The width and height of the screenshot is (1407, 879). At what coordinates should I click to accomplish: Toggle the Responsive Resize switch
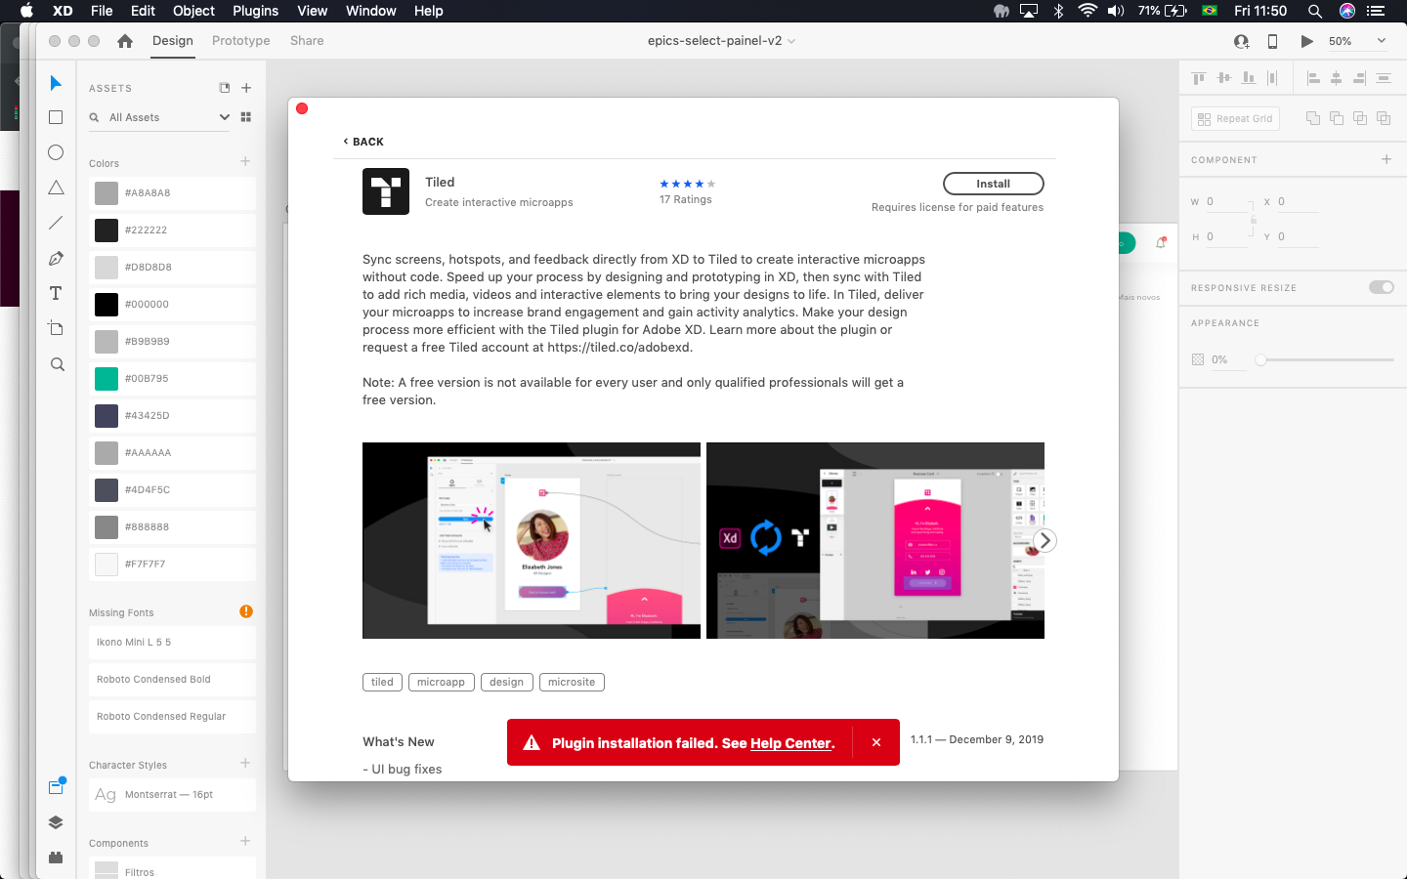click(1382, 287)
